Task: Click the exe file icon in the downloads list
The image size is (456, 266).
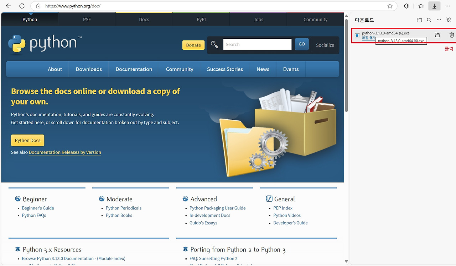Action: (357, 35)
